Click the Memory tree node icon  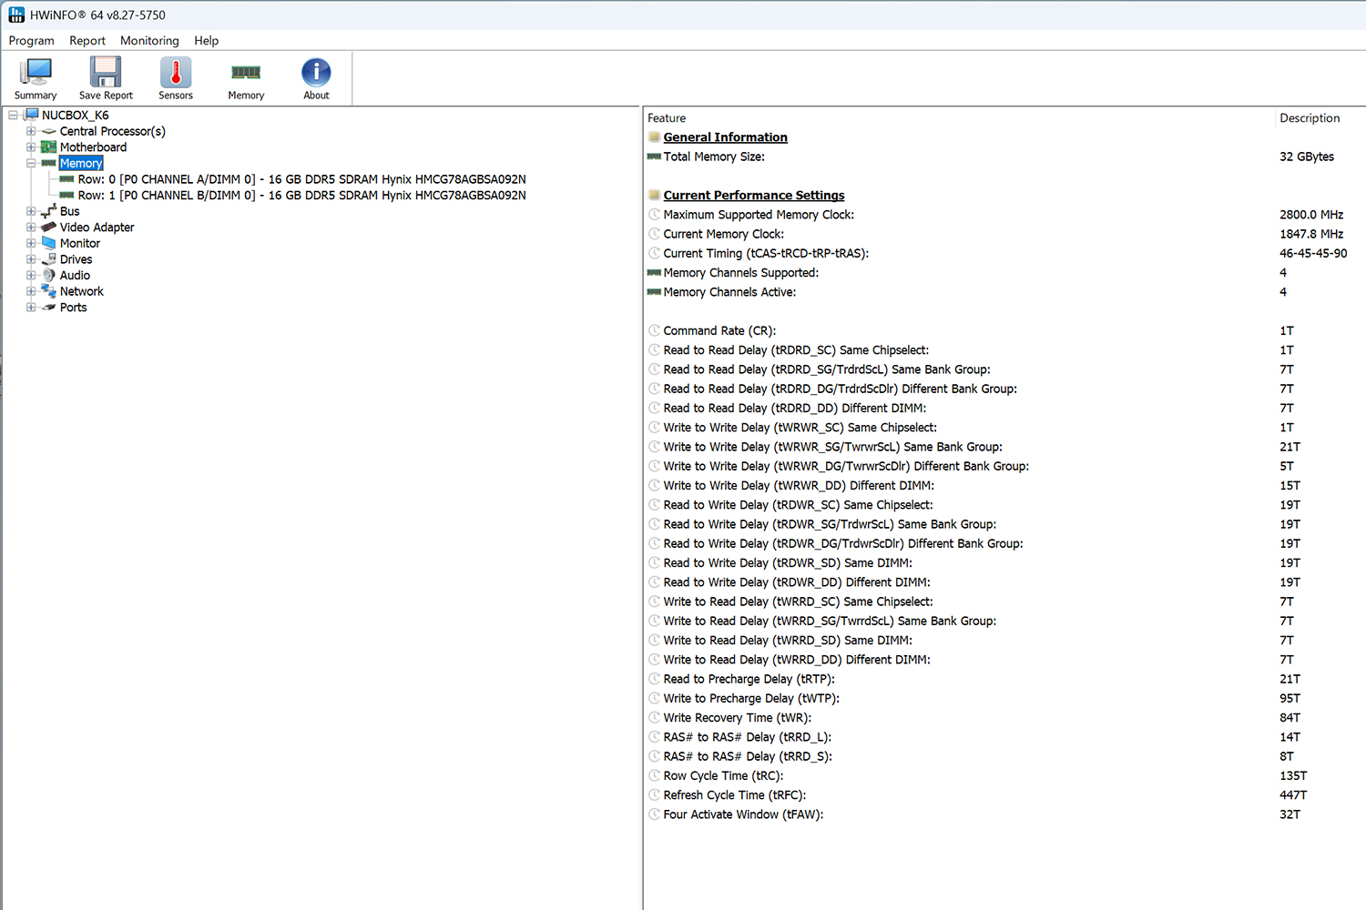click(x=49, y=164)
